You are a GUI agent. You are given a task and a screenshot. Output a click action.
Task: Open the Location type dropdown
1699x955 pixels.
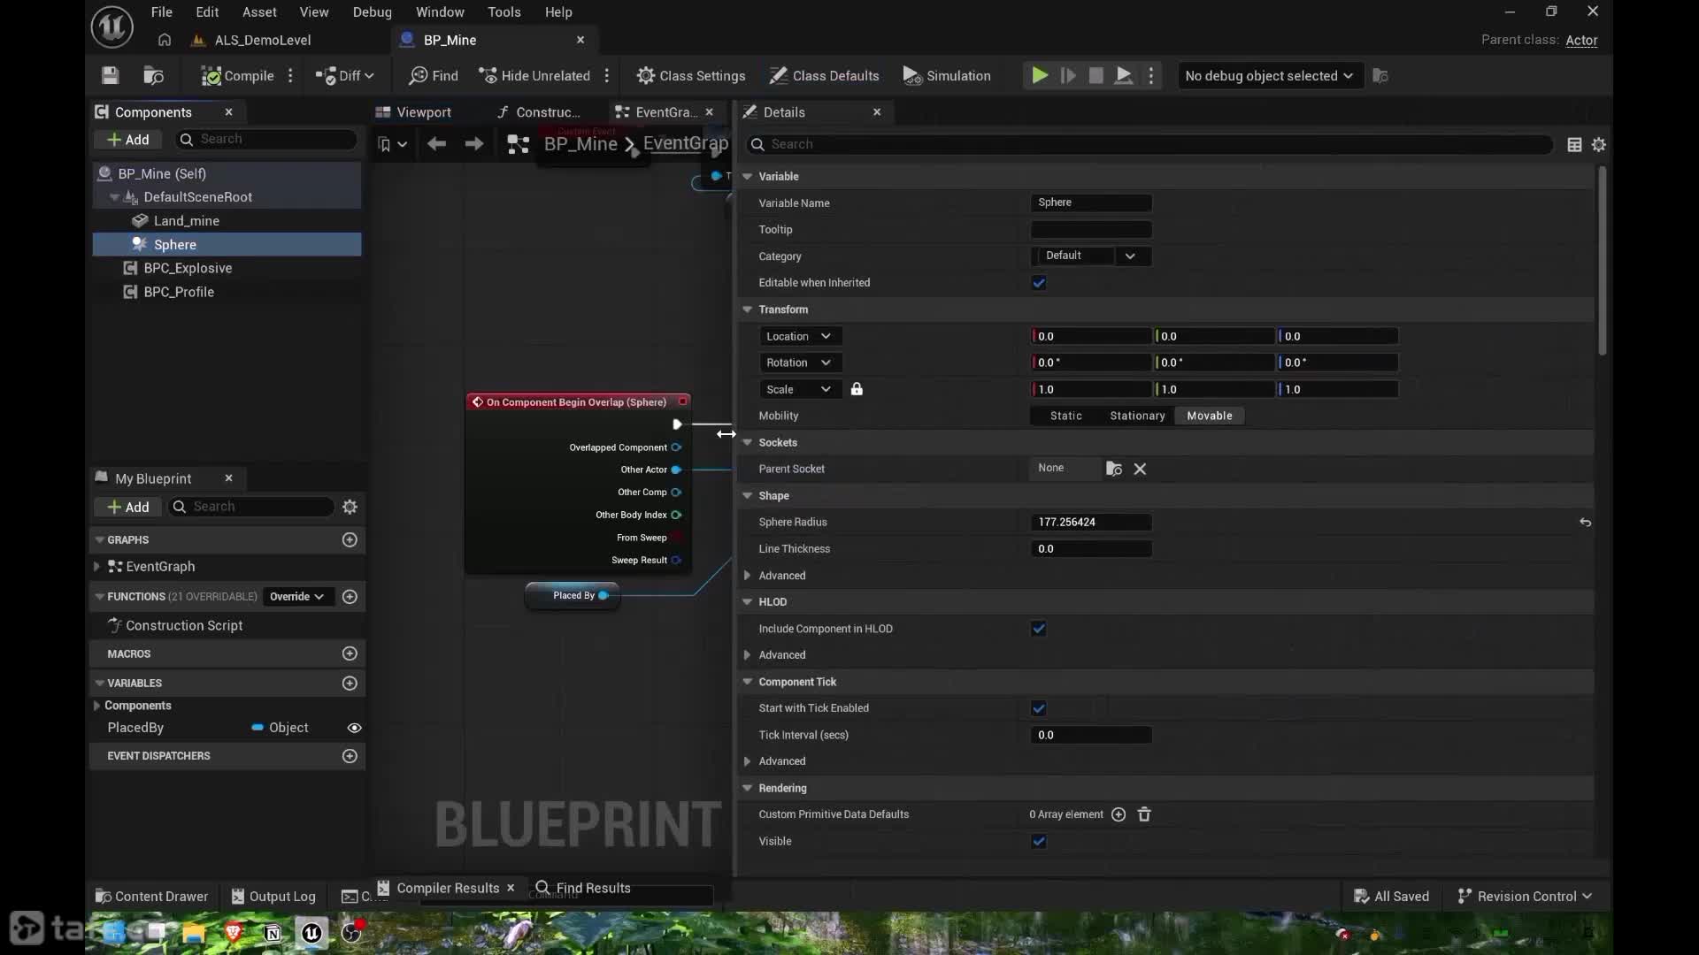pos(799,336)
